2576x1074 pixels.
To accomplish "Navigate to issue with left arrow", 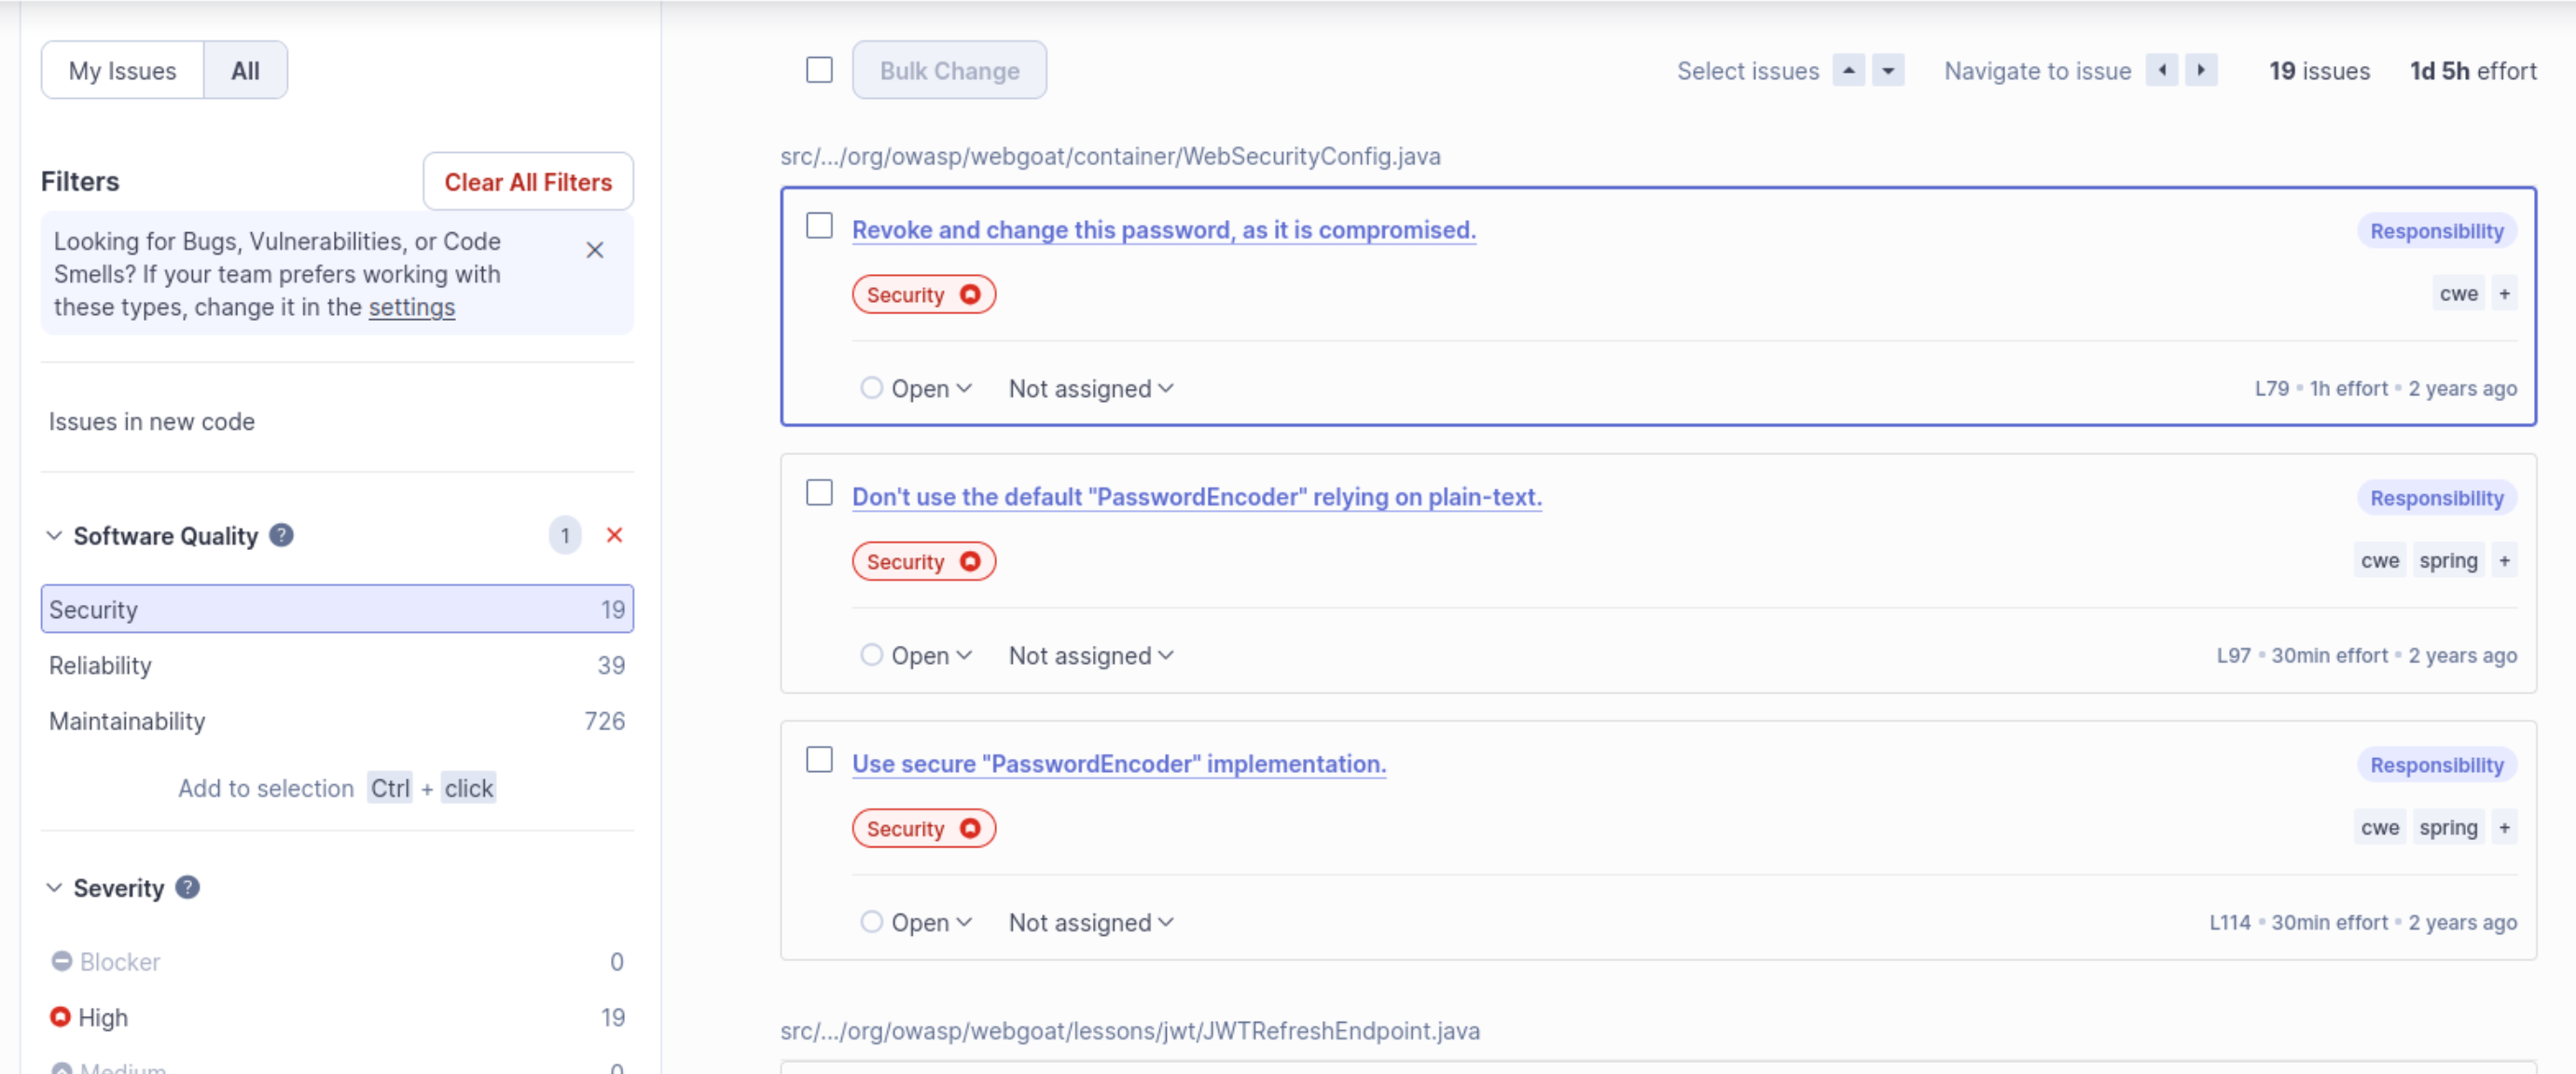I will click(2162, 71).
